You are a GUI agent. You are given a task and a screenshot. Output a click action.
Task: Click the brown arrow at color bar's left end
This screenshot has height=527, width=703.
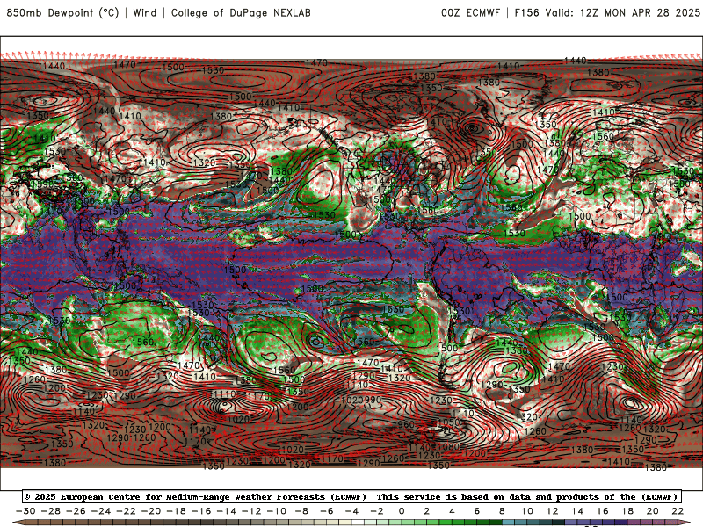coord(18,523)
